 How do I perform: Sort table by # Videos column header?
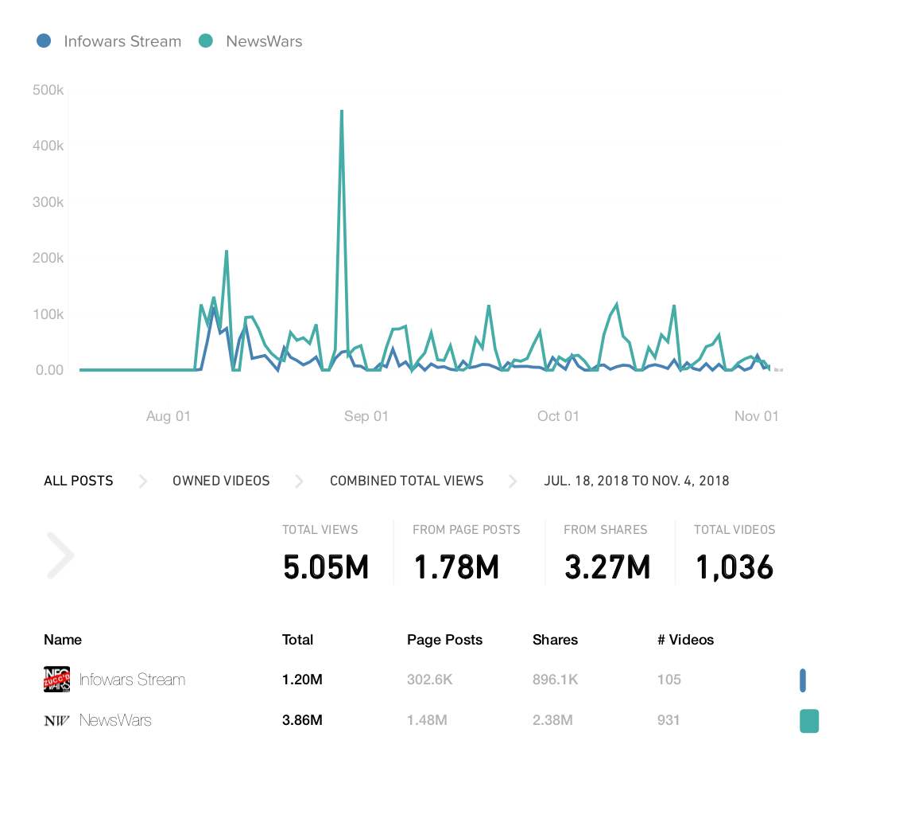(x=685, y=640)
